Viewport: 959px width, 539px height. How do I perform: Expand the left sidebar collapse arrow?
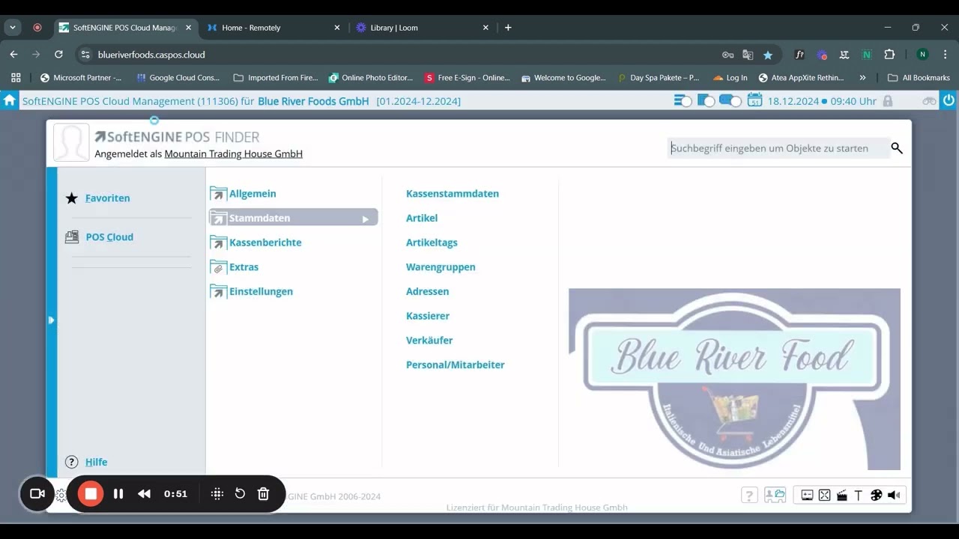51,320
